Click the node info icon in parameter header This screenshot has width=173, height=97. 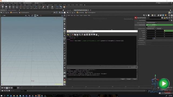[x=169, y=18]
